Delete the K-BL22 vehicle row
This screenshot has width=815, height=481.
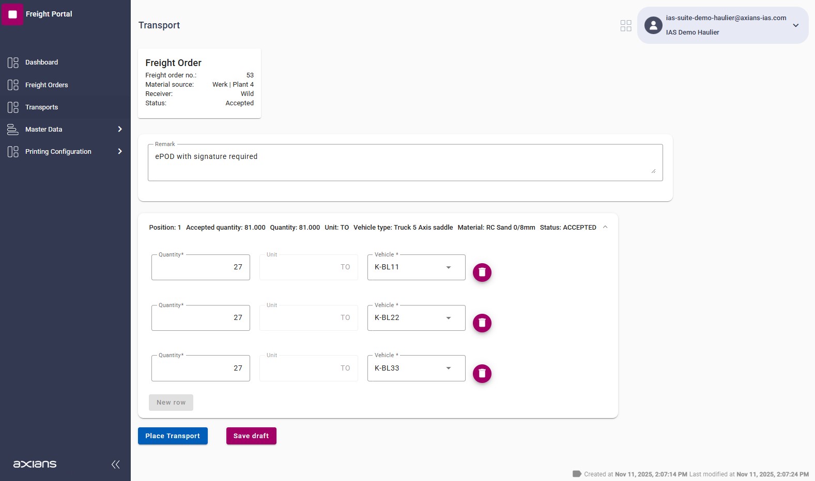pos(482,323)
